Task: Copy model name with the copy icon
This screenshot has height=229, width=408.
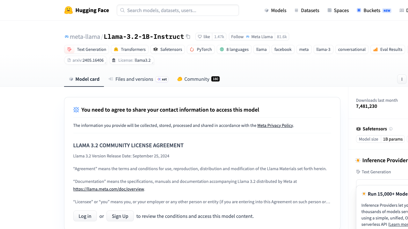Action: click(x=188, y=37)
